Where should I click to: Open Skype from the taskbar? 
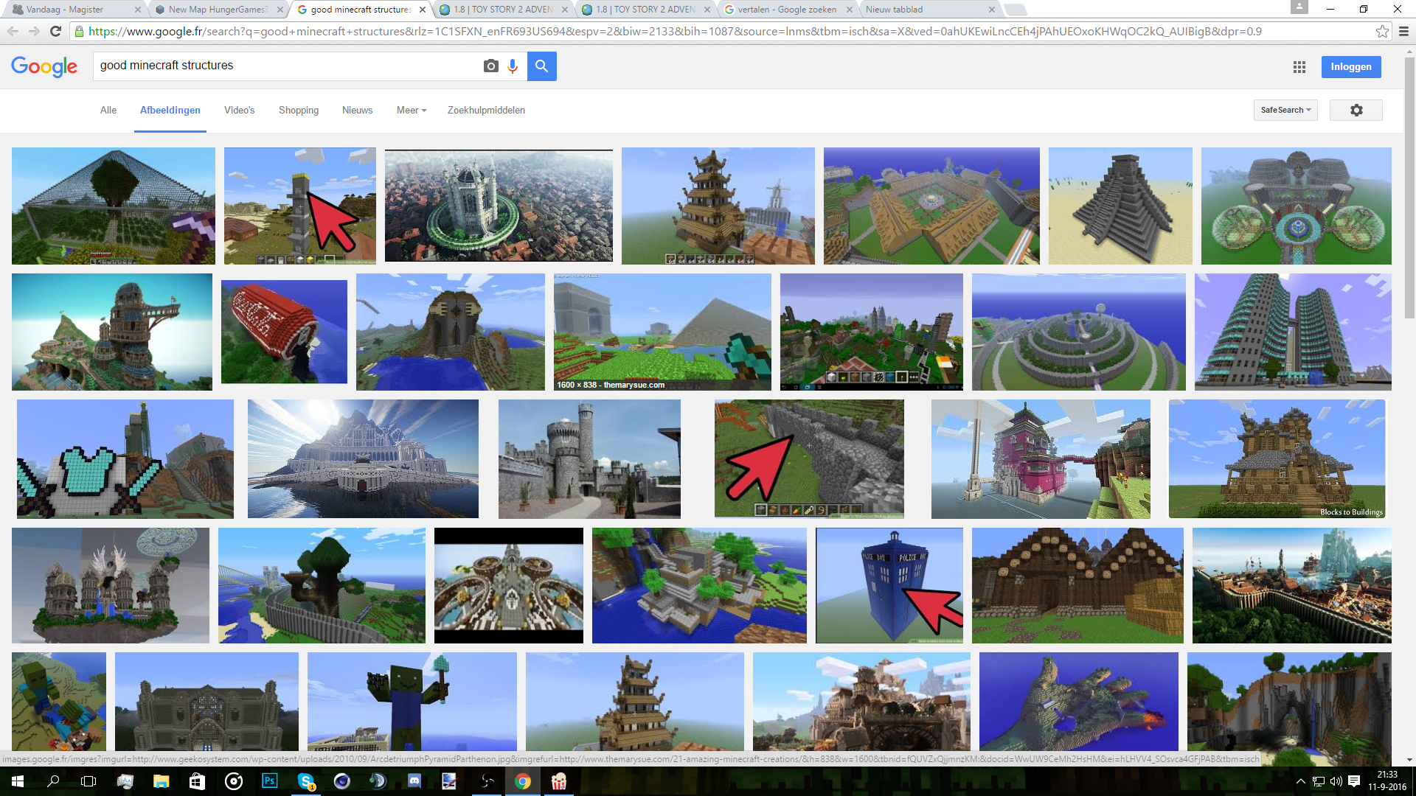[x=306, y=781]
